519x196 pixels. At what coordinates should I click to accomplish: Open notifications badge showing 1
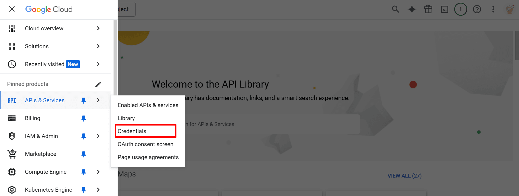(461, 9)
